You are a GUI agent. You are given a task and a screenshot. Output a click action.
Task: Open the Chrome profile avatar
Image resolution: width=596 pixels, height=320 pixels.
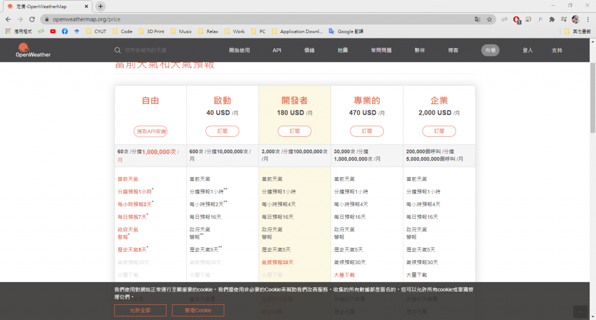[x=576, y=19]
